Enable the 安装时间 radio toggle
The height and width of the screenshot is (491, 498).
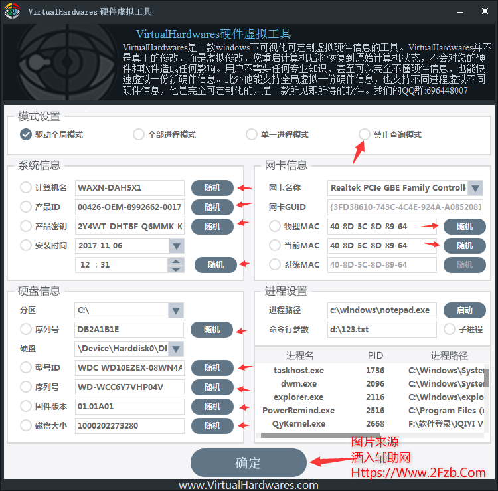[x=26, y=245]
